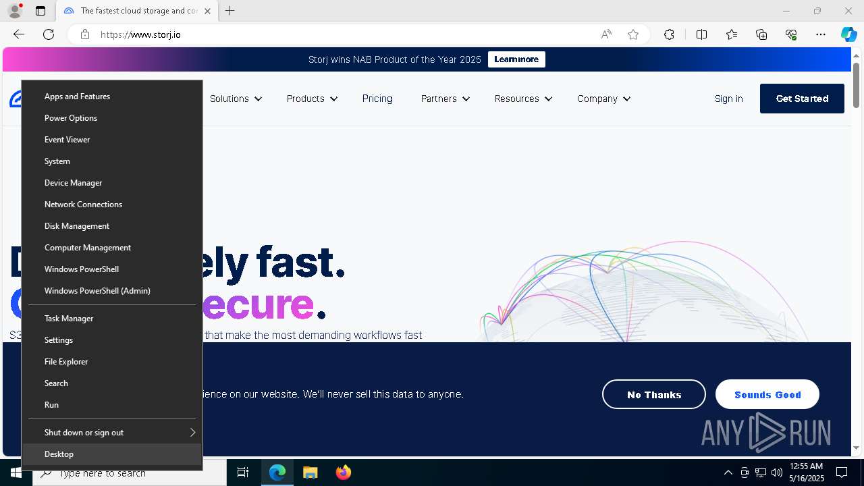
Task: Launch Firefox from the taskbar
Action: [x=344, y=473]
